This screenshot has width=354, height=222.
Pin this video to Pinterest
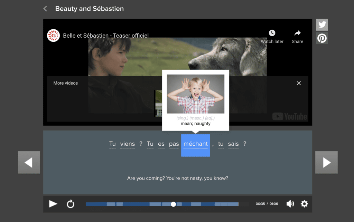(x=322, y=38)
